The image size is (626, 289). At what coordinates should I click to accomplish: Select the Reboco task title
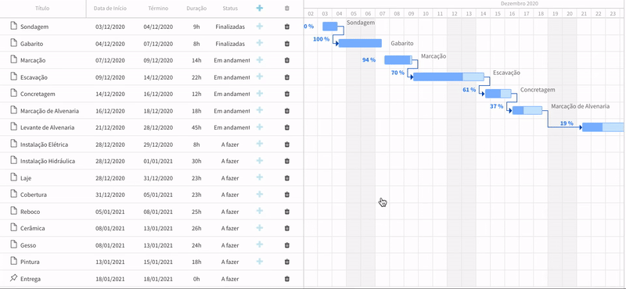point(31,212)
